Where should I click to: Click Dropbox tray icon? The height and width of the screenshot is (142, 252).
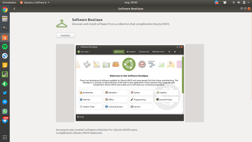coord(225,2)
